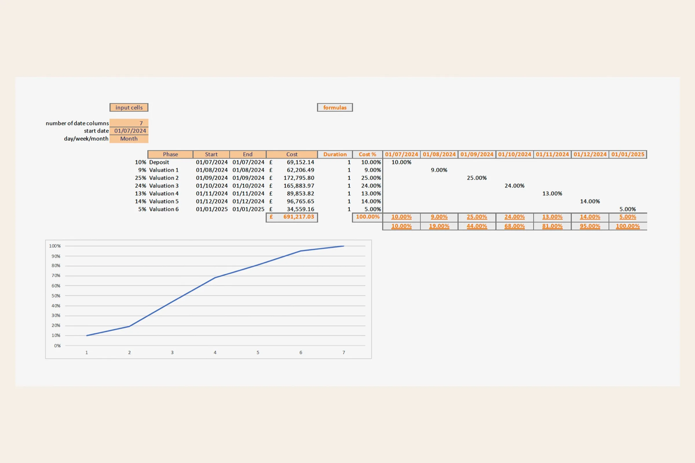Click the cumulative total 19.00%
Image resolution: width=695 pixels, height=463 pixels.
(x=439, y=226)
